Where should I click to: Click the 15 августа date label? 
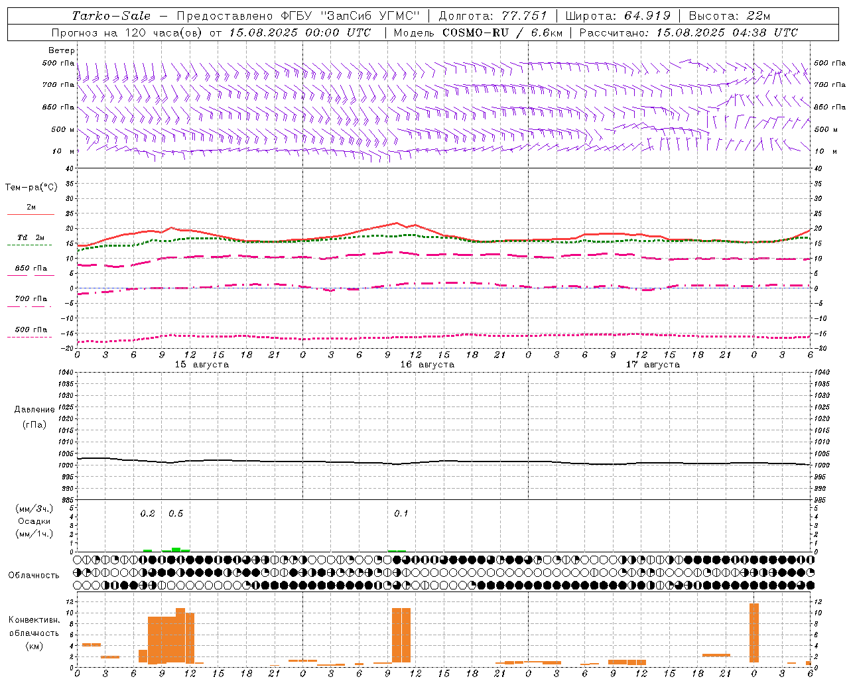202,365
